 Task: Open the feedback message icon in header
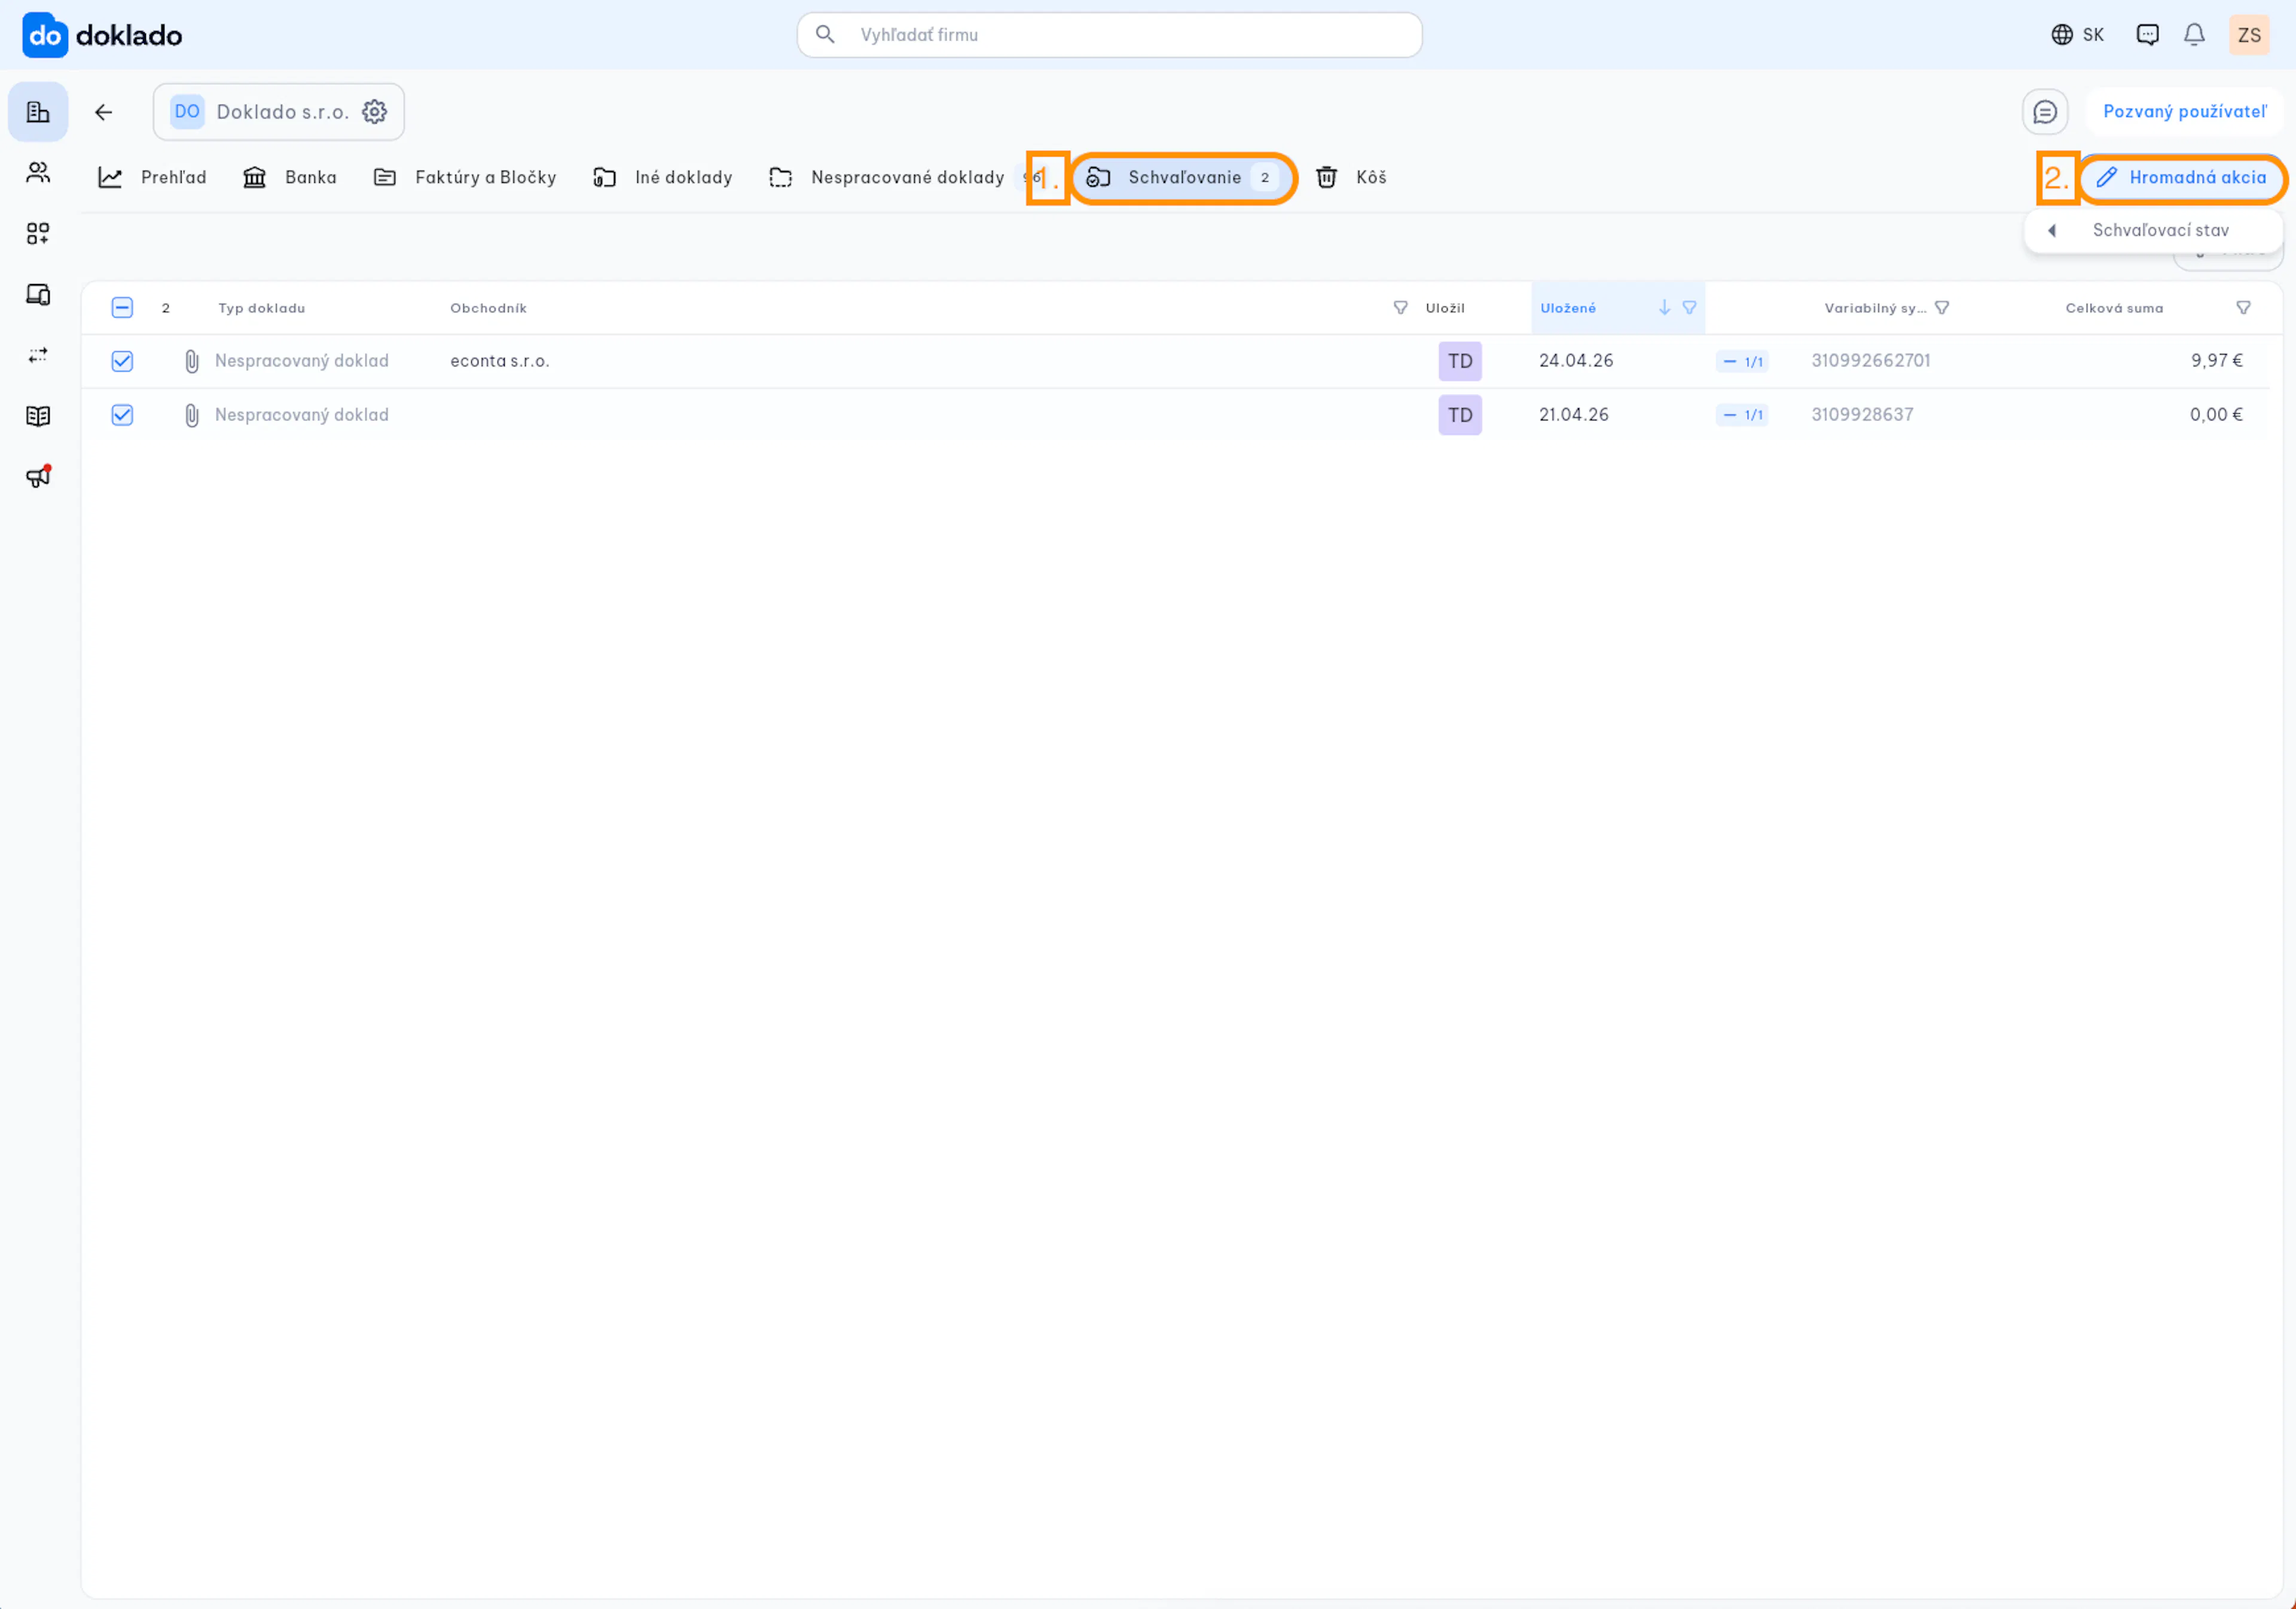(x=2148, y=35)
